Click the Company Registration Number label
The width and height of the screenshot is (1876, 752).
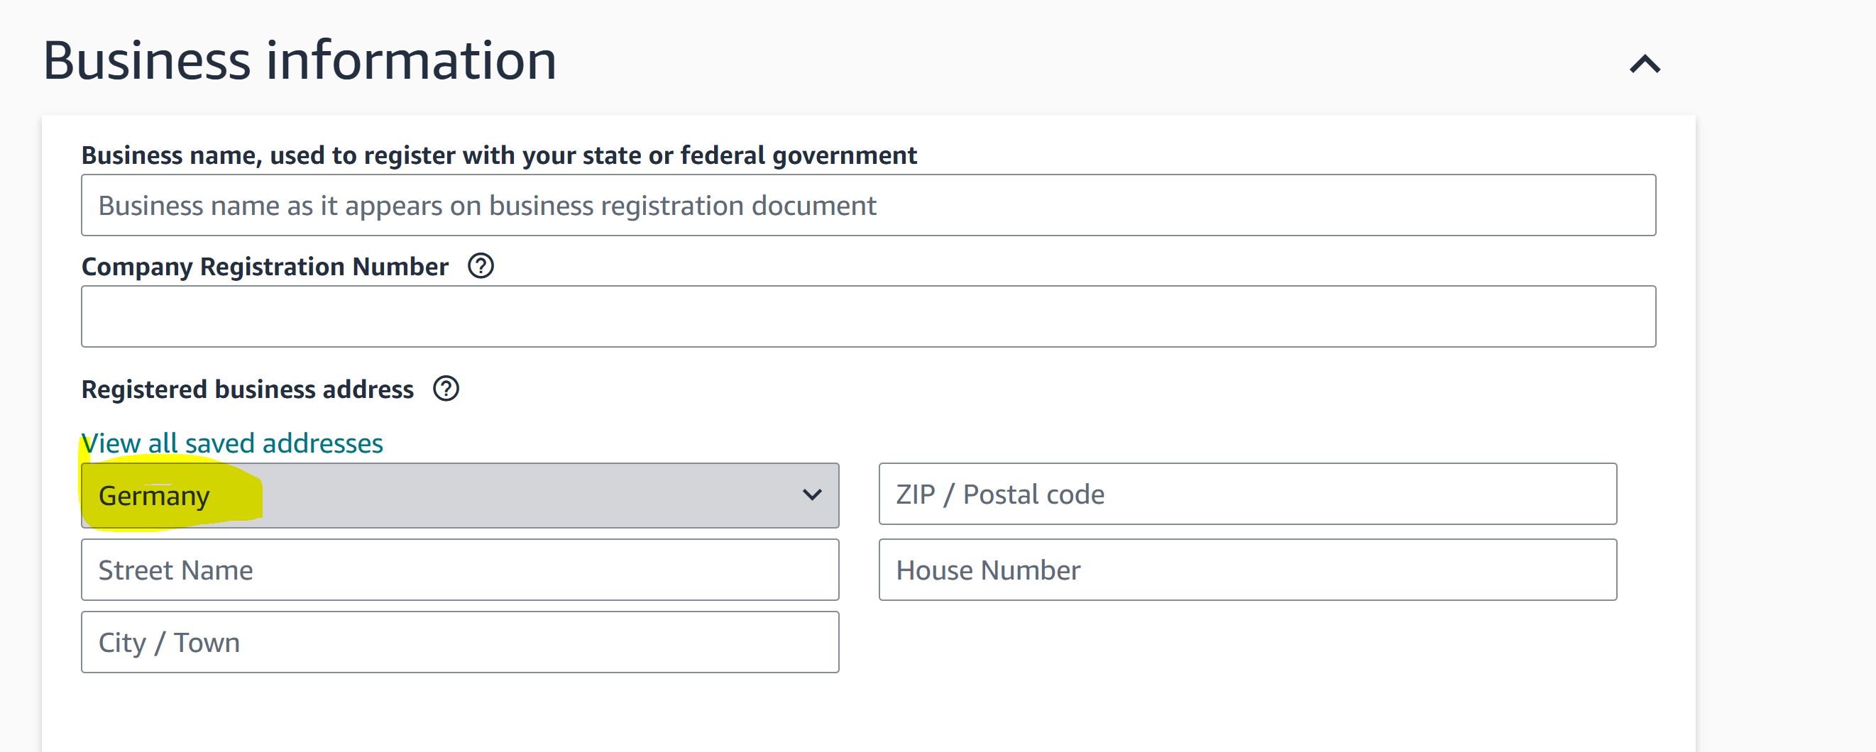pyautogui.click(x=265, y=267)
